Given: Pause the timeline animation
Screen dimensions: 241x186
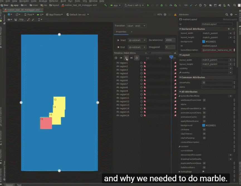Looking at the screenshot, I should (x=126, y=58).
